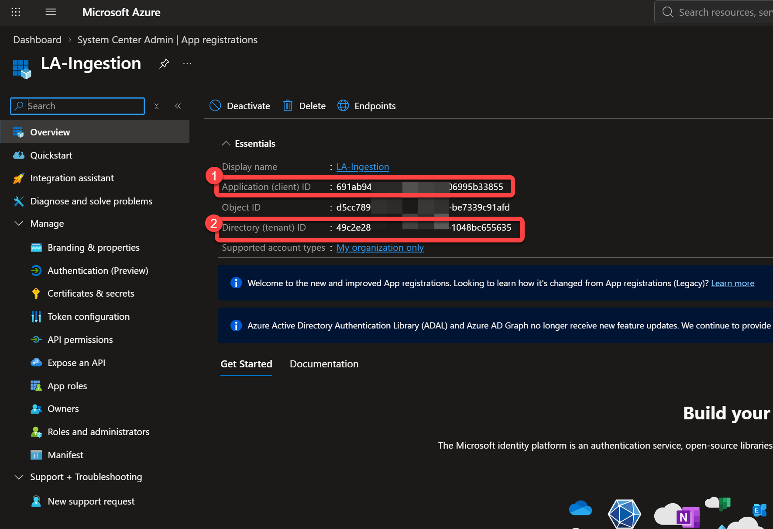Click the Certificates & secrets key icon
Image resolution: width=773 pixels, height=529 pixels.
[x=36, y=294]
